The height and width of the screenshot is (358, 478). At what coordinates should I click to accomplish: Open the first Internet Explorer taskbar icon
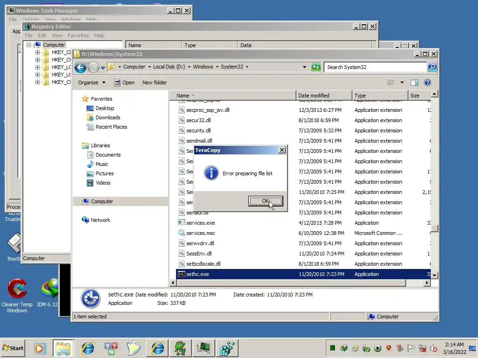[87, 348]
